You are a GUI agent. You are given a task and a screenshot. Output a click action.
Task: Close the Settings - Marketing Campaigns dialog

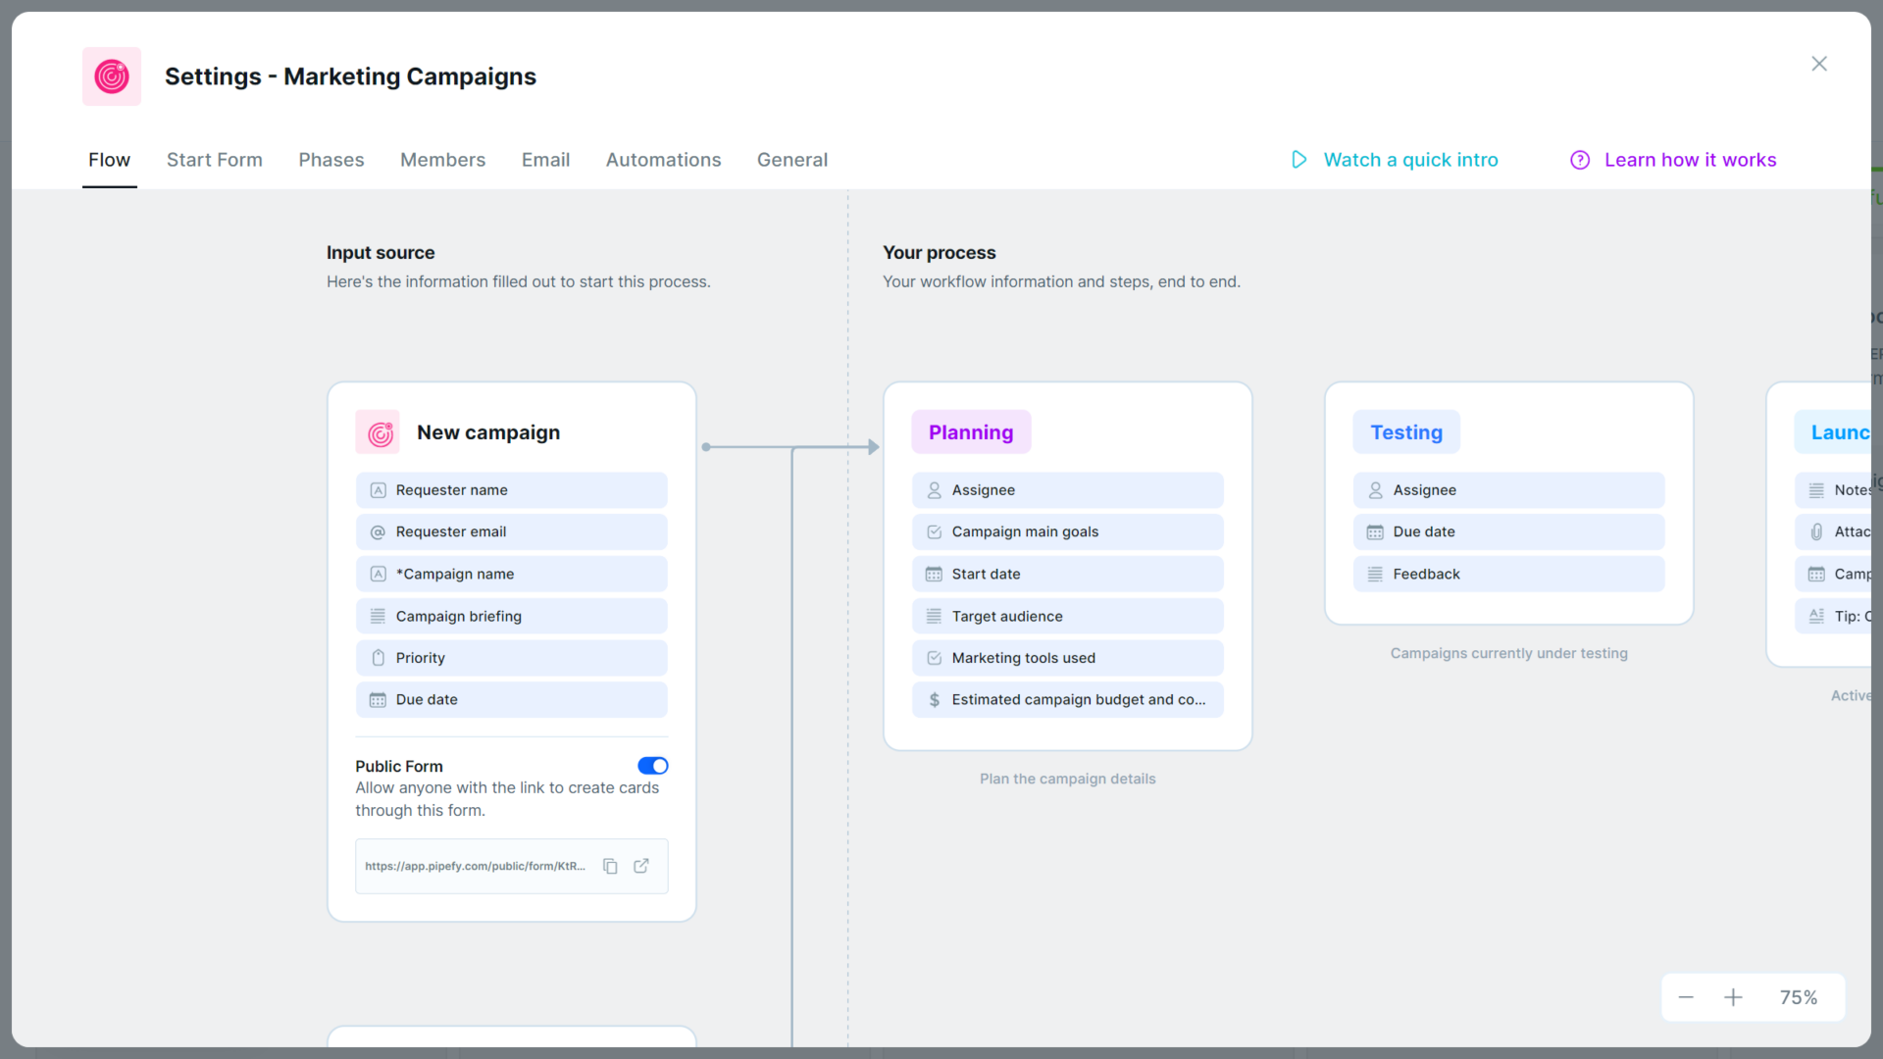click(x=1819, y=63)
